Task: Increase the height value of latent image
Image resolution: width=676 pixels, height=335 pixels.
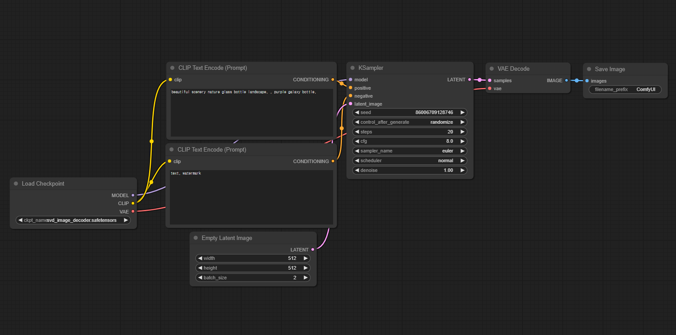Action: [x=305, y=268]
